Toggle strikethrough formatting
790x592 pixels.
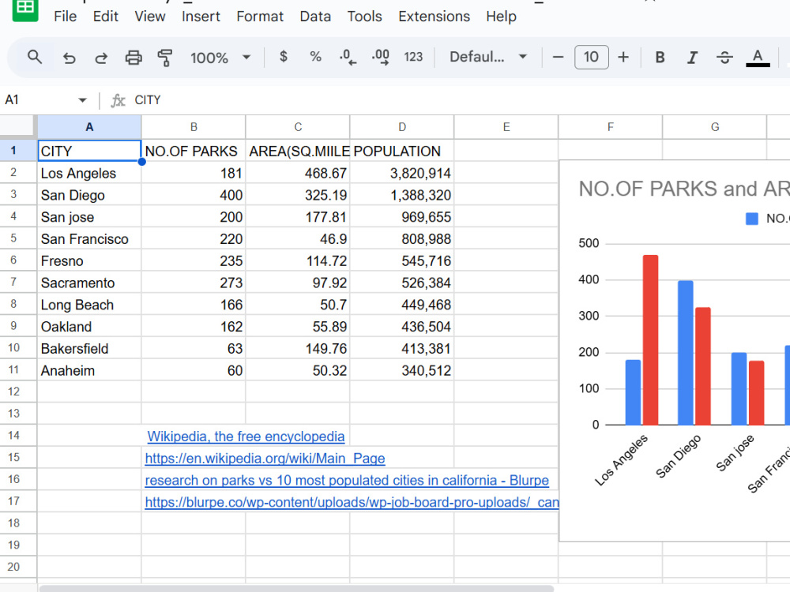pos(724,58)
